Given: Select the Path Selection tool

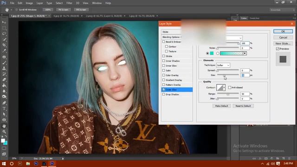Looking at the screenshot, I should click(4, 114).
